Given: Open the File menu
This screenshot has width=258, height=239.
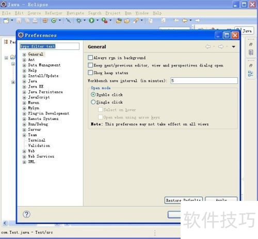Looking at the screenshot, I should 6,13.
